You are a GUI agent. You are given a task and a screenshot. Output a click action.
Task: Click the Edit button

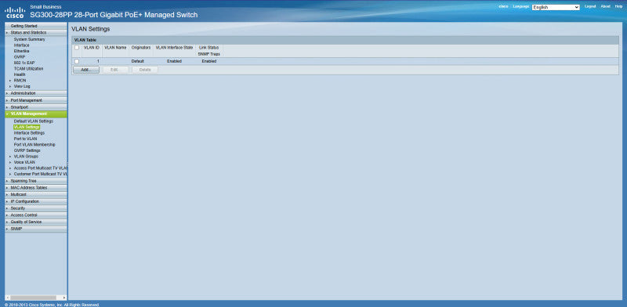click(x=115, y=70)
